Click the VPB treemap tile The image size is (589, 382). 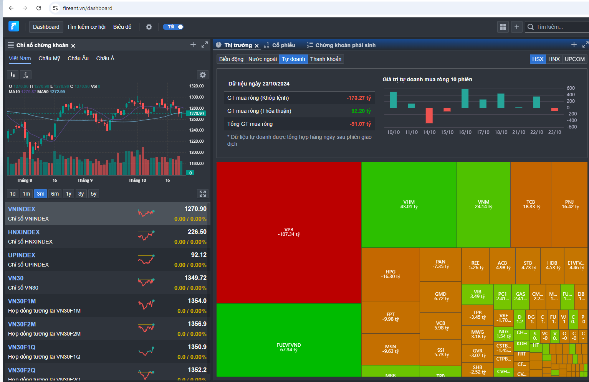(289, 232)
